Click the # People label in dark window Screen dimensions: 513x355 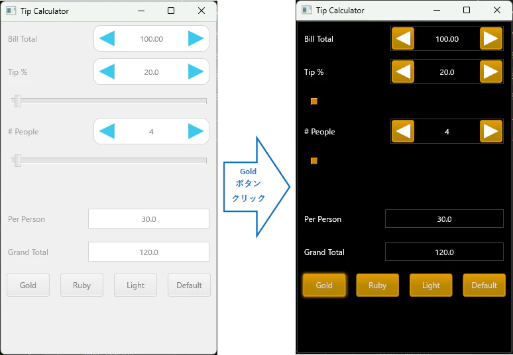[319, 132]
